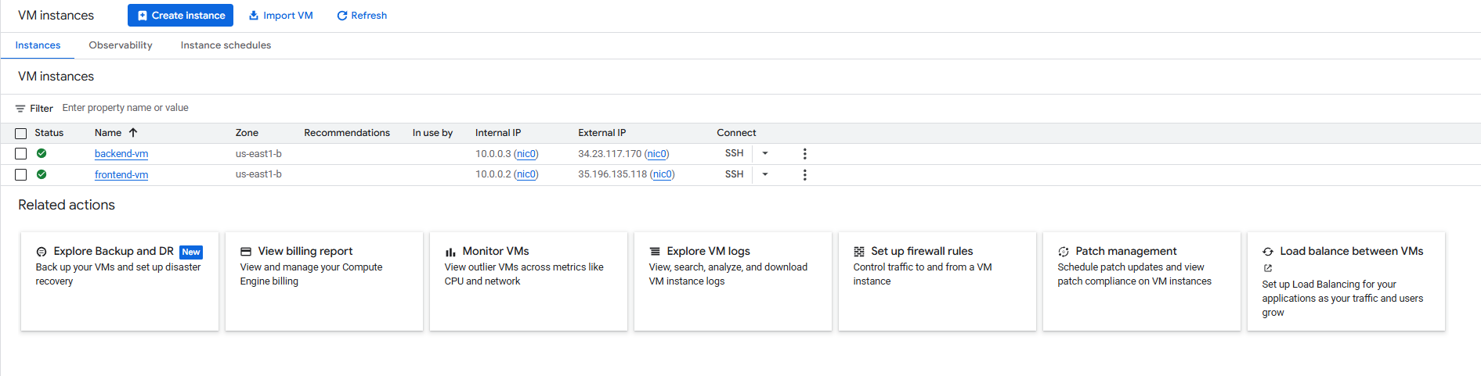Open the Explore Backup and DR card
The image size is (1481, 376).
pos(119,281)
